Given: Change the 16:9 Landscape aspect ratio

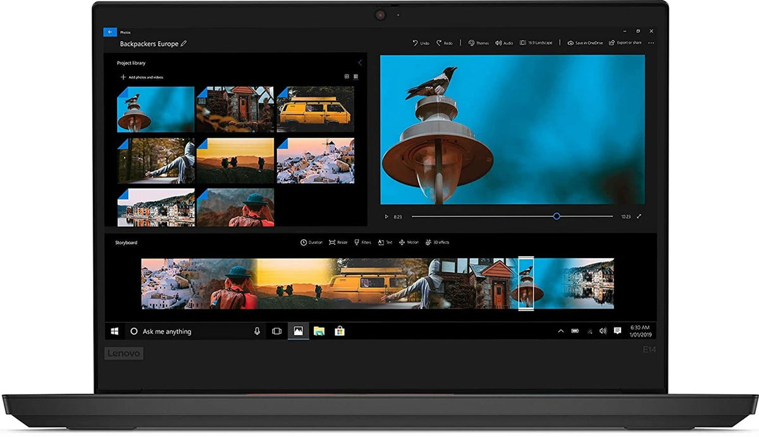Looking at the screenshot, I should (536, 43).
